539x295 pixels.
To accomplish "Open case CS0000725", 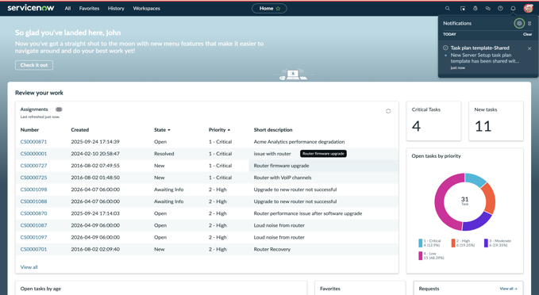I will [x=33, y=178].
